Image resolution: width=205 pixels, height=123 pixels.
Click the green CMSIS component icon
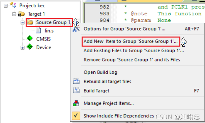(x=30, y=38)
